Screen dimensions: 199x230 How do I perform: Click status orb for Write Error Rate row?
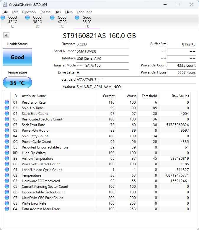[x=7, y=203]
